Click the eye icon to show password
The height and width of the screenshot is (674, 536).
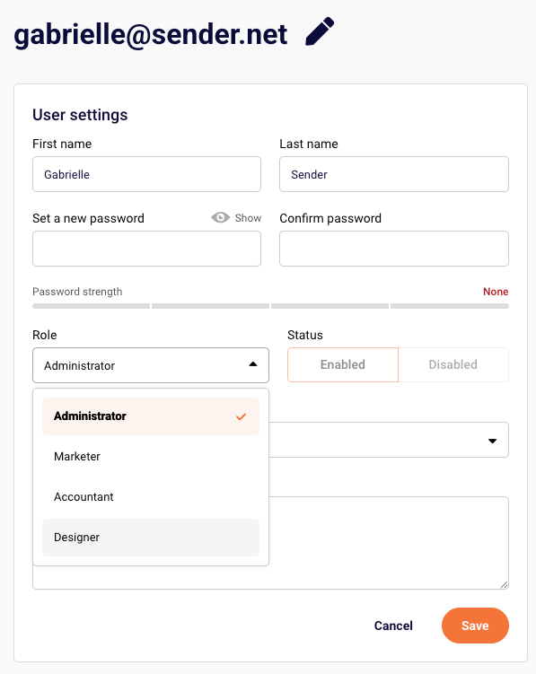coord(220,217)
